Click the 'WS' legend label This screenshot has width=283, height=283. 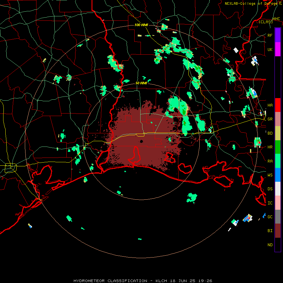(270, 175)
